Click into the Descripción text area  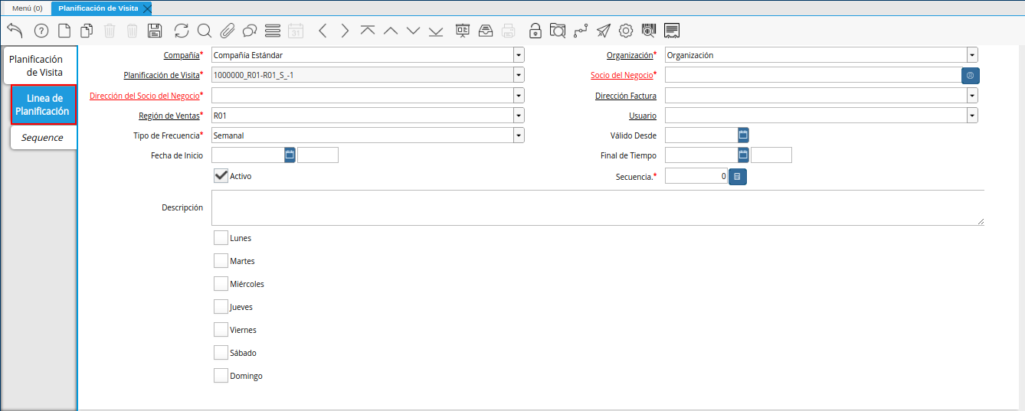[x=598, y=207]
